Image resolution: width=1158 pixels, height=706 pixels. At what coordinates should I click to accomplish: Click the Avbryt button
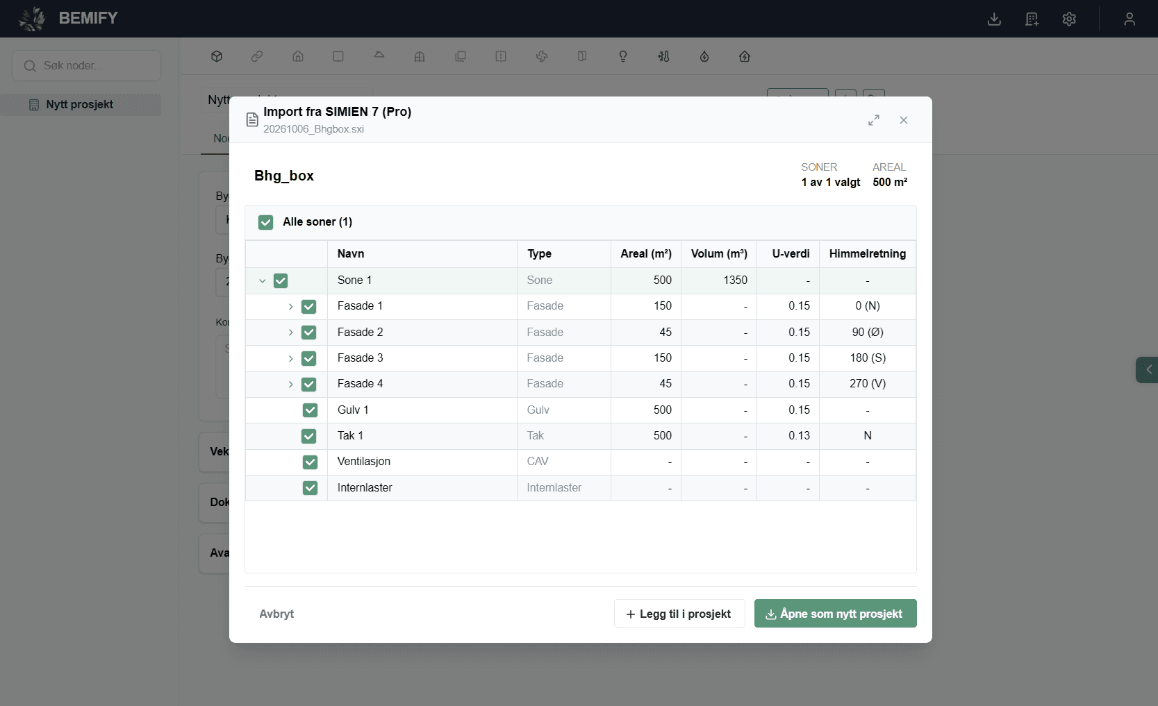pos(276,614)
